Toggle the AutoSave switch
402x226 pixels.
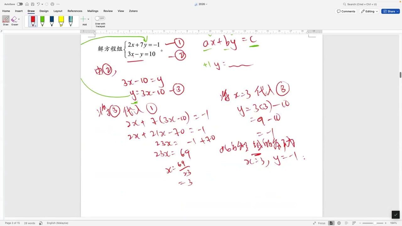(x=20, y=4)
